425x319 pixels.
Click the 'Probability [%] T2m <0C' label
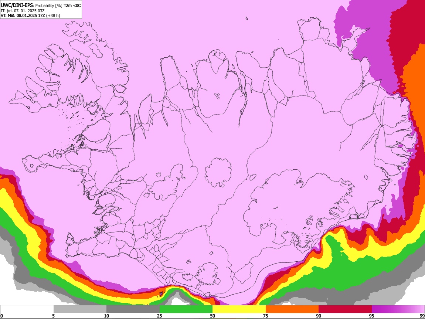point(58,6)
